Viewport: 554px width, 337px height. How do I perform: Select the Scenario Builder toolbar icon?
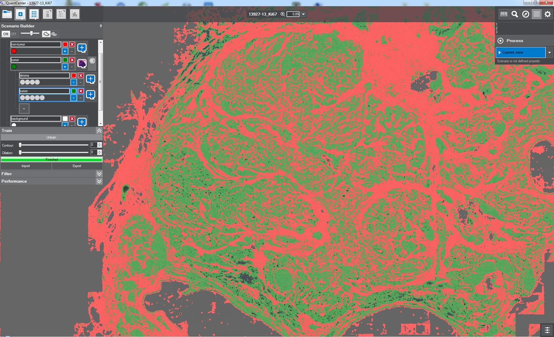20,14
